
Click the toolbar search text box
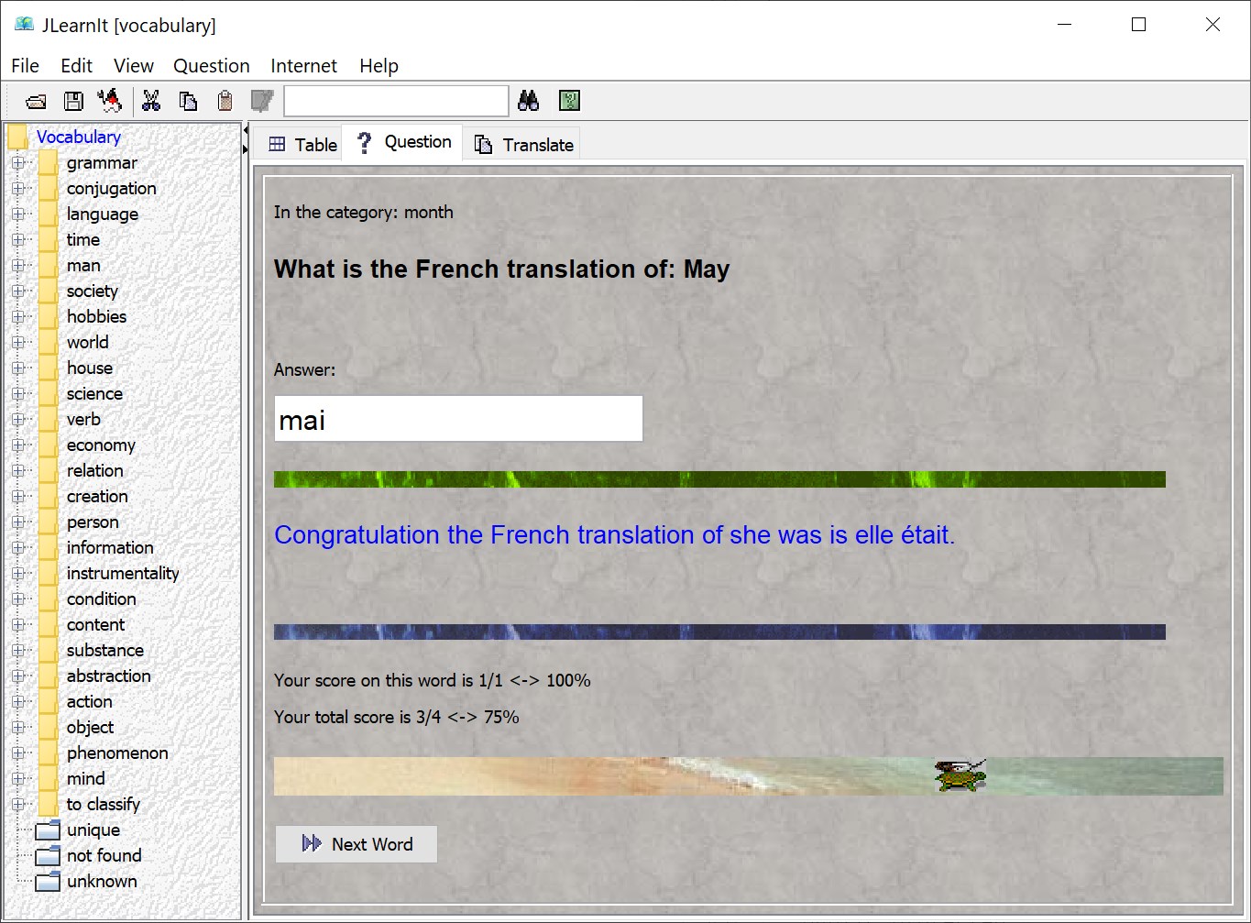pyautogui.click(x=396, y=101)
